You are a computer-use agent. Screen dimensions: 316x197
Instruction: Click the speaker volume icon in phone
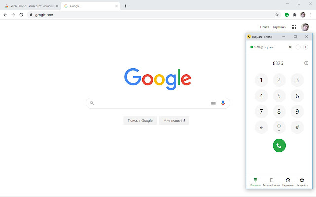point(290,47)
